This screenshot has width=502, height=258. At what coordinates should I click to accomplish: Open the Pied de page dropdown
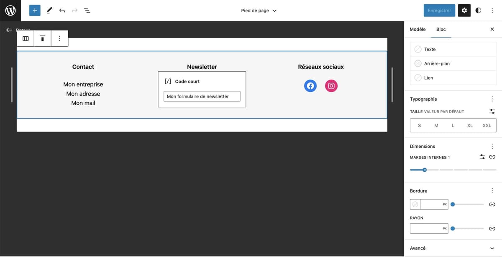(259, 10)
